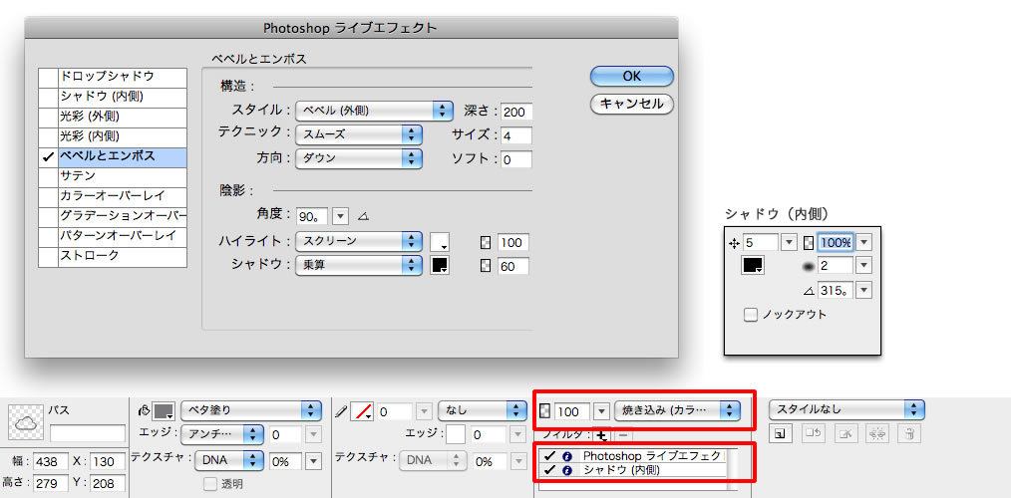
Task: Expand the スタイルなし style dropdown
Action: (x=846, y=409)
